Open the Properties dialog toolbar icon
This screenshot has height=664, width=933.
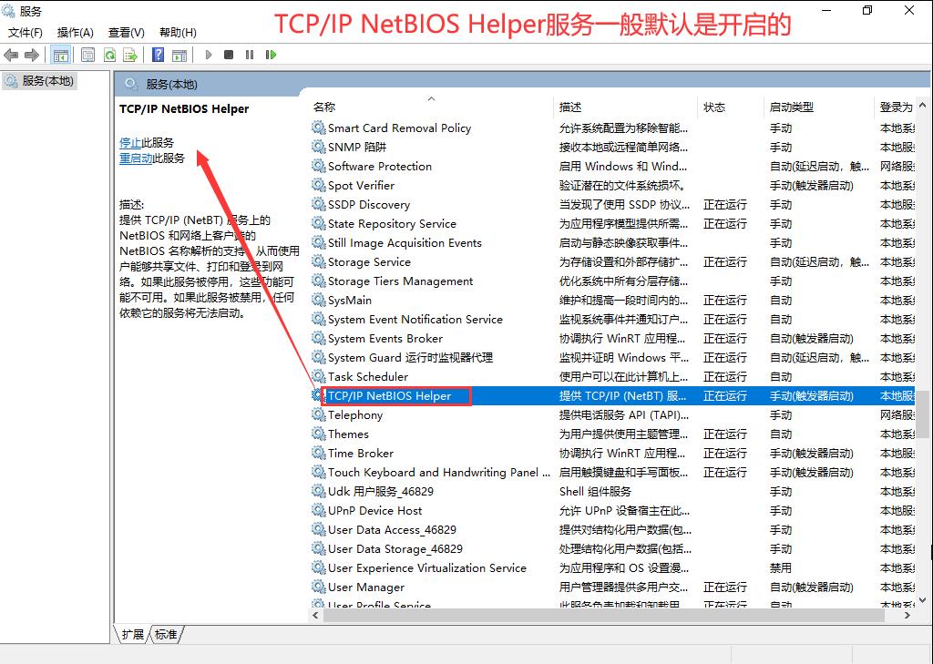tap(87, 54)
